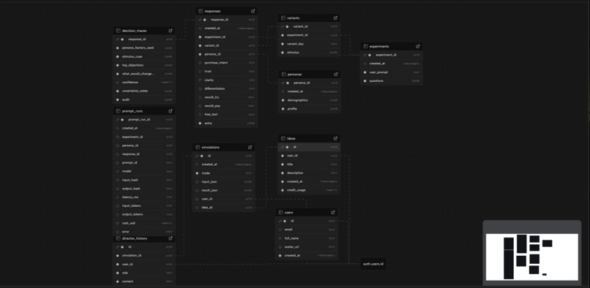590x288 pixels.
Task: Click the primary key icon of experiment_id in experiments
Action: click(x=365, y=55)
